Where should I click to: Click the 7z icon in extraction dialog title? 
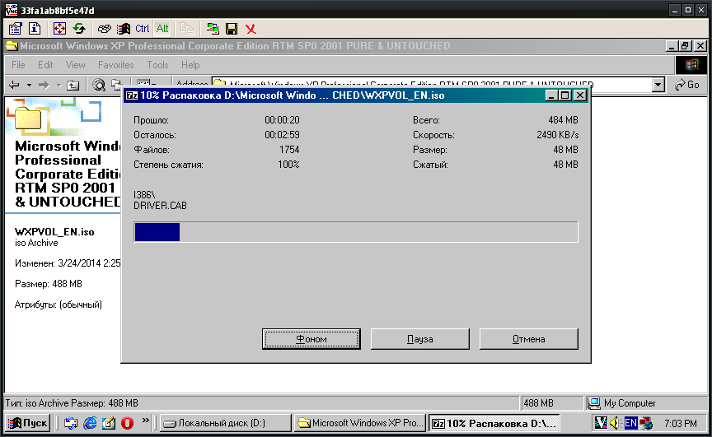132,95
